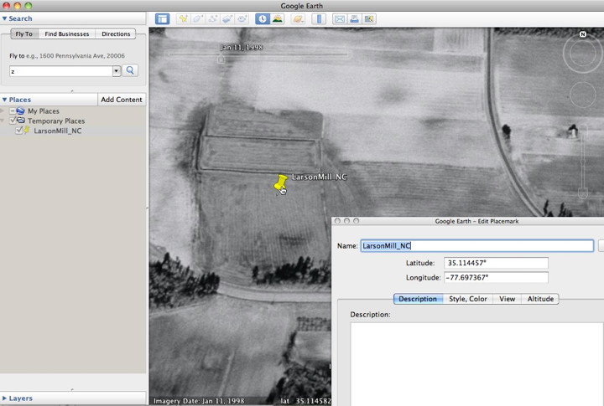The width and height of the screenshot is (604, 406).
Task: Switch planets with the planet icon
Action: (298, 18)
